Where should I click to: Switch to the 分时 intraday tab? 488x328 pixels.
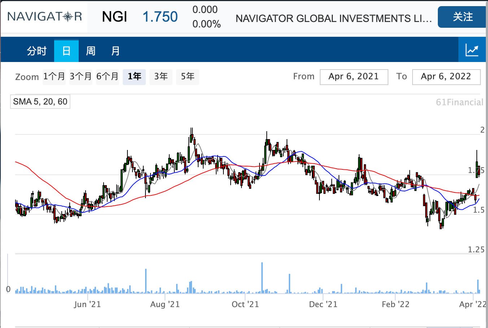(x=36, y=51)
